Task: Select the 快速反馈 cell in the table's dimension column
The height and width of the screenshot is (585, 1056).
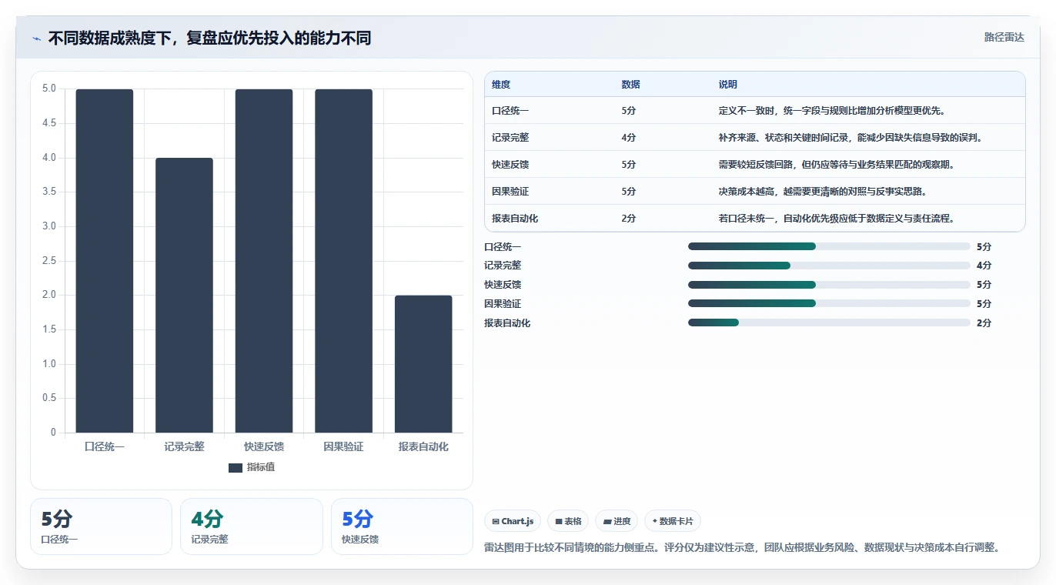Action: tap(510, 165)
